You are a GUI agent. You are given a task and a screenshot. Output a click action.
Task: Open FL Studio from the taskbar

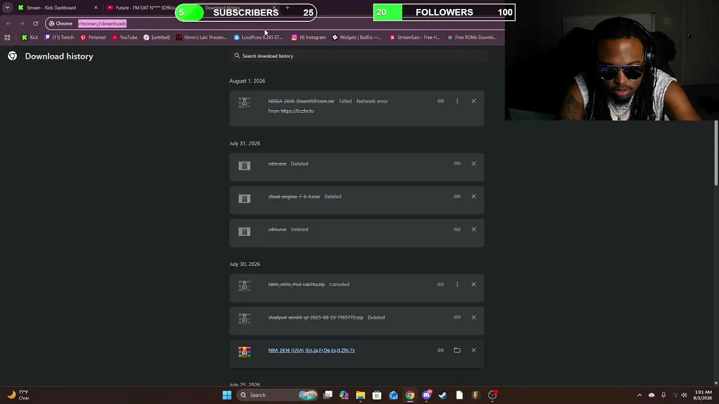point(476,395)
